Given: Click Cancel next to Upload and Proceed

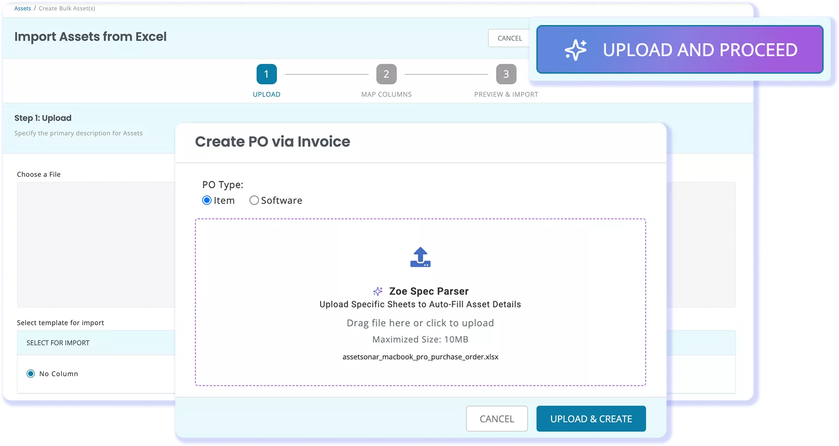Looking at the screenshot, I should [510, 38].
